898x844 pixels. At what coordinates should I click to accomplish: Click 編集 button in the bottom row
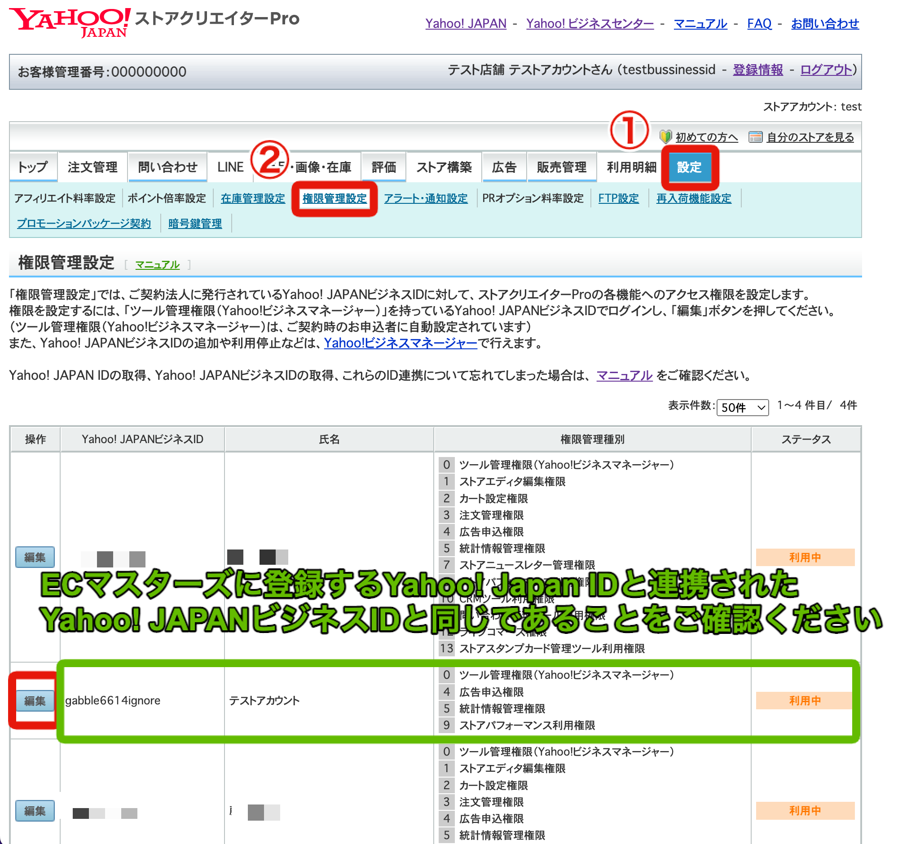click(x=35, y=811)
